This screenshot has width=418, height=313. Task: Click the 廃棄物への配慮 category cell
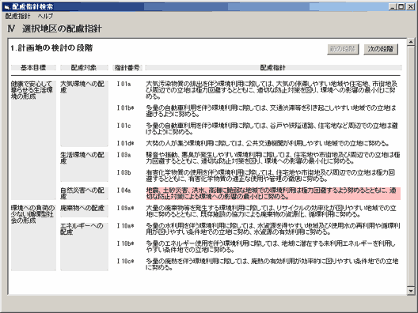click(84, 211)
